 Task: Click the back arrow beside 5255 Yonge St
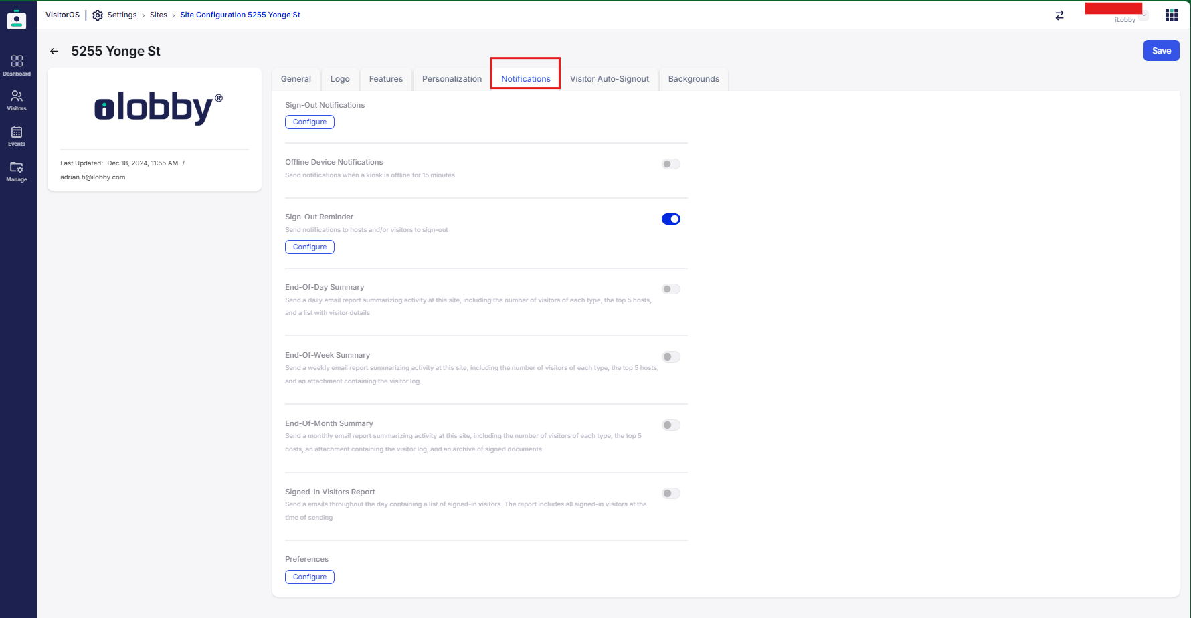(x=54, y=51)
